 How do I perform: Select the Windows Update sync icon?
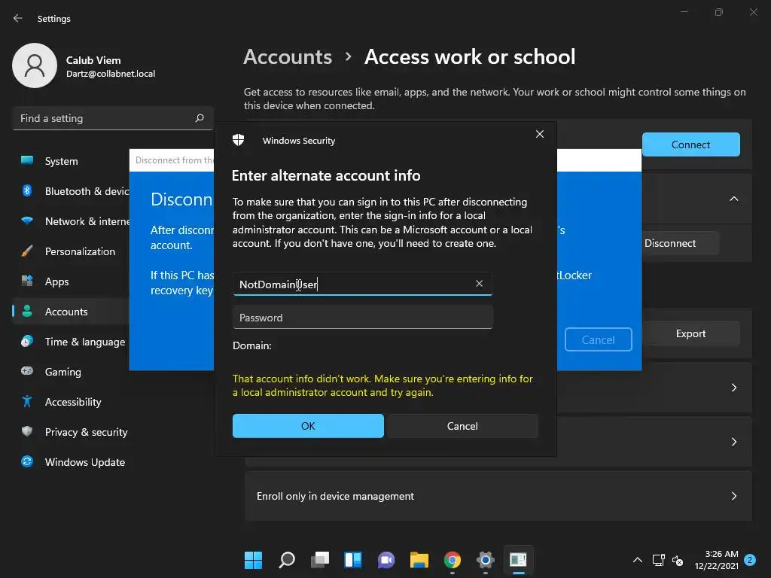(27, 461)
